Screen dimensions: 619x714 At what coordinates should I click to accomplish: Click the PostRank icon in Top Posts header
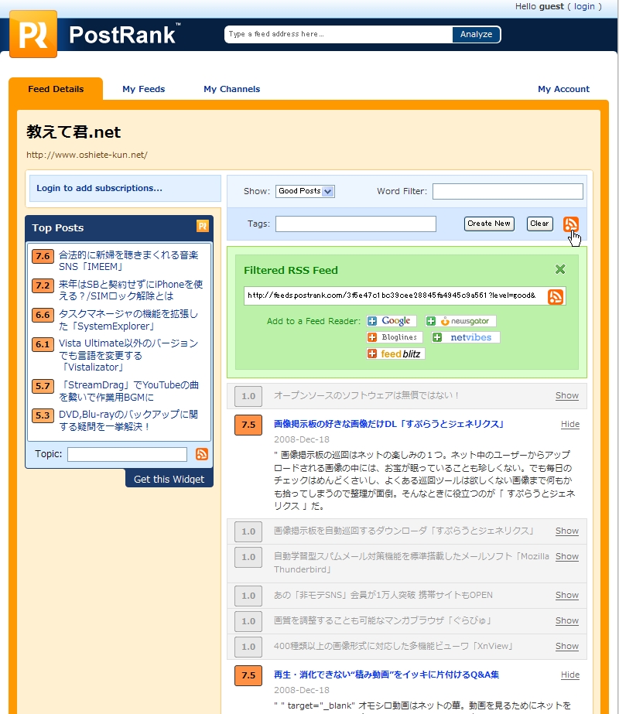click(202, 226)
